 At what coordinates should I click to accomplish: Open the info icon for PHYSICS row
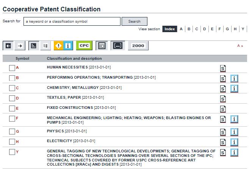click(234, 132)
